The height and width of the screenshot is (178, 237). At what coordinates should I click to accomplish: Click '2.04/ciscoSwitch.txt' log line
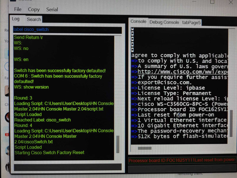(33, 142)
